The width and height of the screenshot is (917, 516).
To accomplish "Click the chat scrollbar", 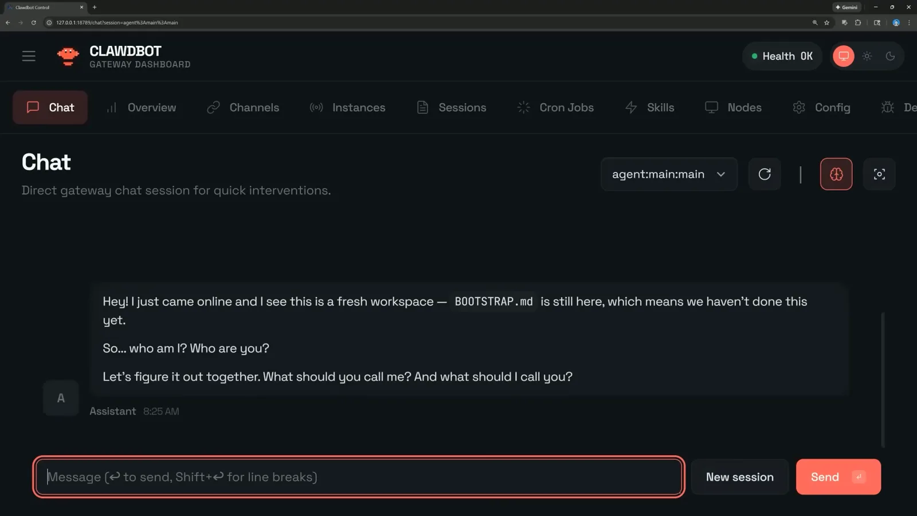I will pyautogui.click(x=883, y=380).
